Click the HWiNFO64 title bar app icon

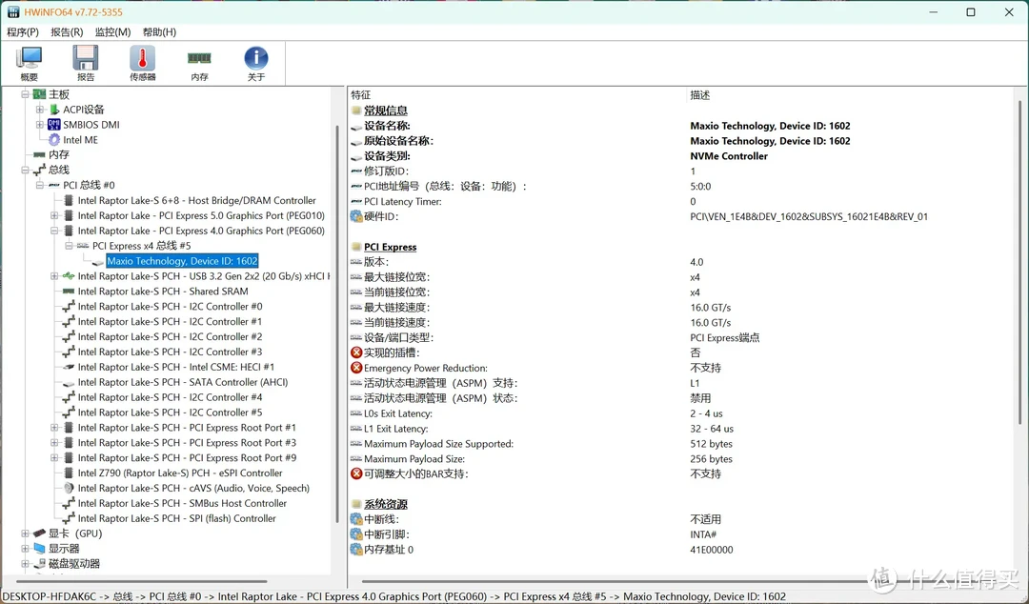(x=13, y=11)
